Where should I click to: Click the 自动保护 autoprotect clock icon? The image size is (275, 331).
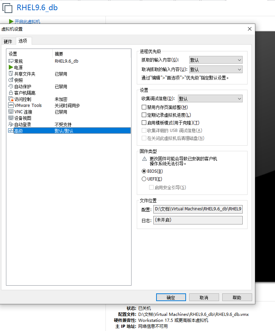[x=11, y=86]
